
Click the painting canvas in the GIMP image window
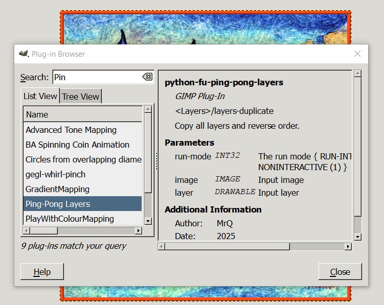[205, 28]
